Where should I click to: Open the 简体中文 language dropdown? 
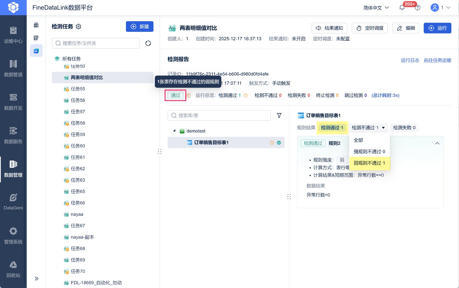coord(376,8)
